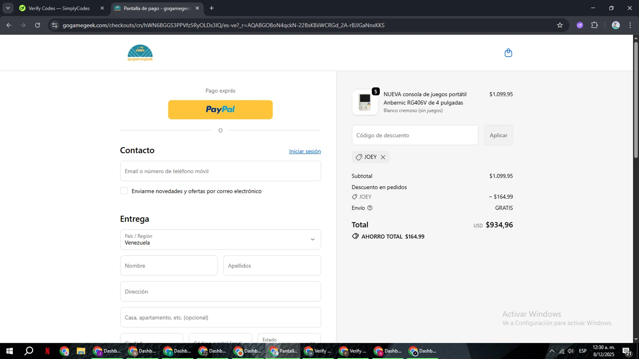
Task: Close the Verify Codes SimplyCodes tab
Action: click(102, 8)
